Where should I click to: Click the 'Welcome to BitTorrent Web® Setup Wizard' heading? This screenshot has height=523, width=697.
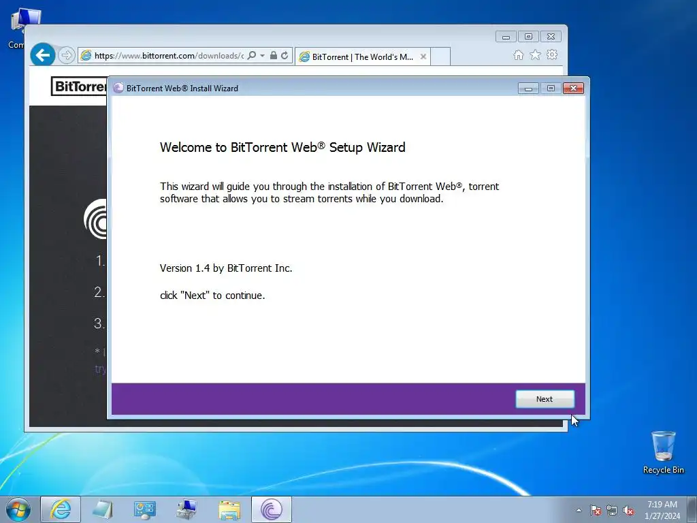coord(282,147)
